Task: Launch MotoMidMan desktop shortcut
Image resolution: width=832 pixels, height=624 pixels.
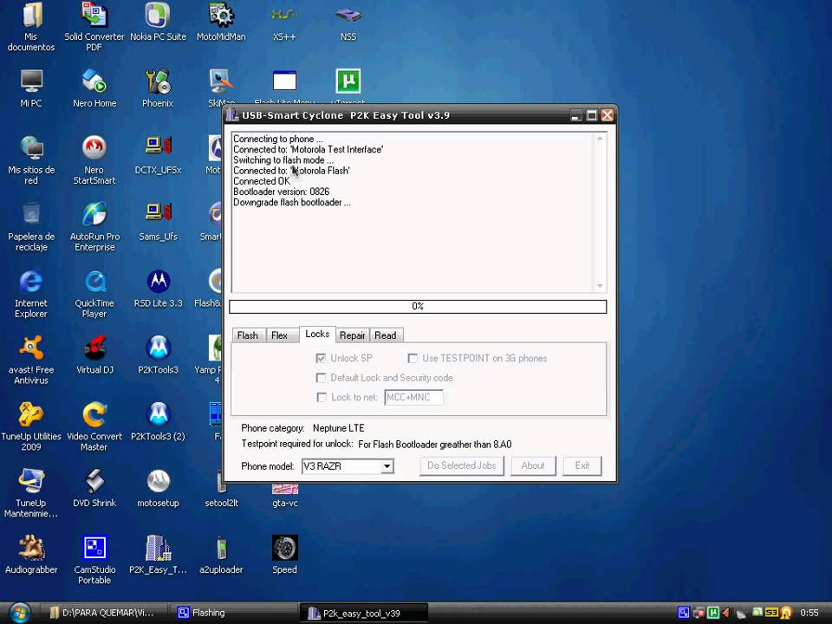Action: [221, 21]
